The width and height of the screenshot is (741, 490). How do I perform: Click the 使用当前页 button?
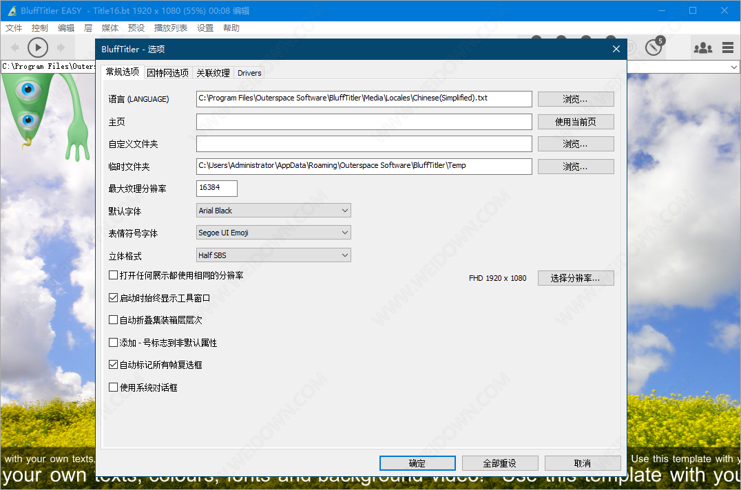pyautogui.click(x=576, y=122)
